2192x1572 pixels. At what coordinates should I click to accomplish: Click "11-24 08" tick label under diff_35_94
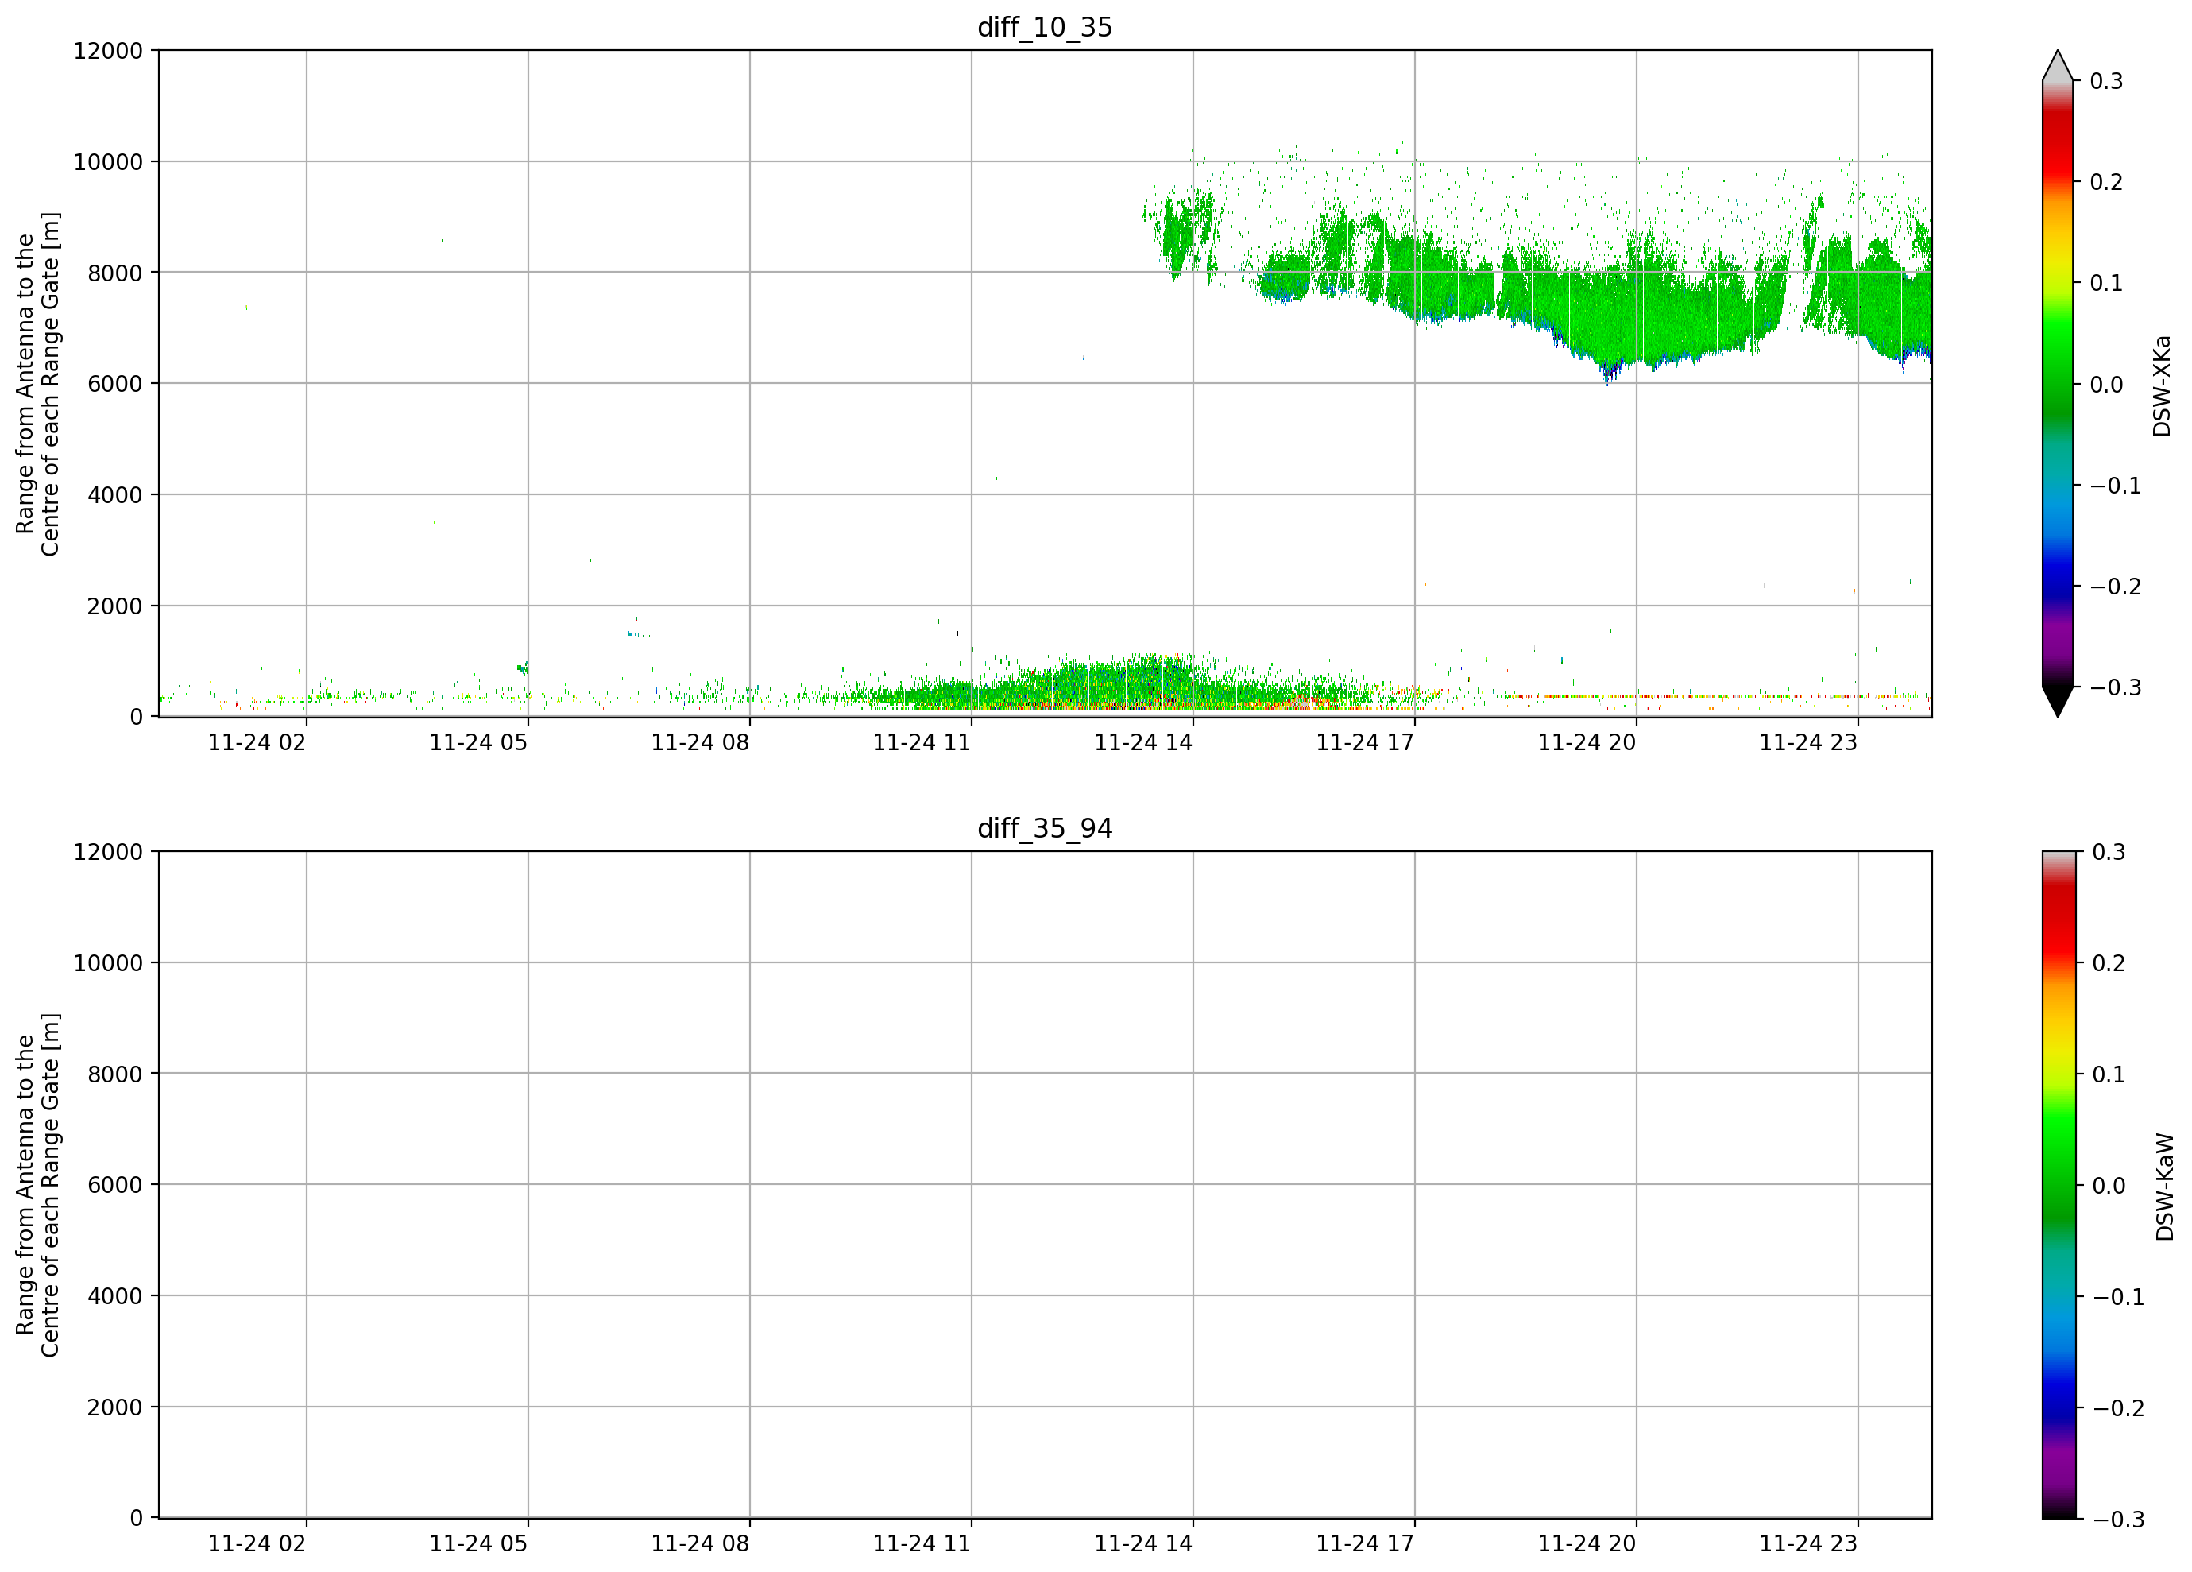[700, 1544]
